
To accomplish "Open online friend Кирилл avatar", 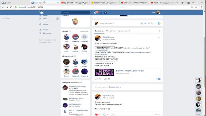I will pyautogui.click(x=67, y=62).
